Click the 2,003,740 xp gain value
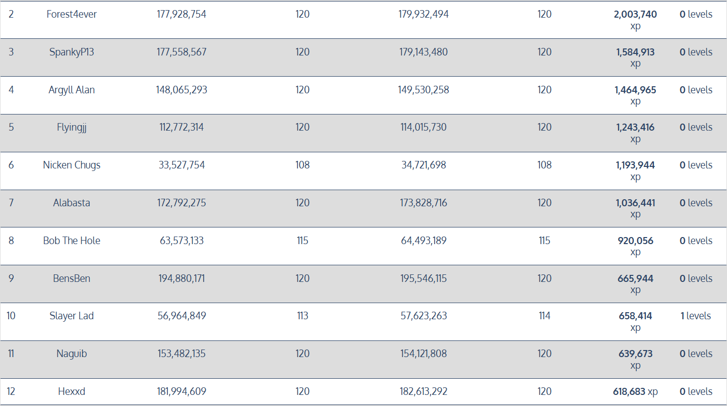Viewport: 727px width, 406px height. (x=635, y=15)
